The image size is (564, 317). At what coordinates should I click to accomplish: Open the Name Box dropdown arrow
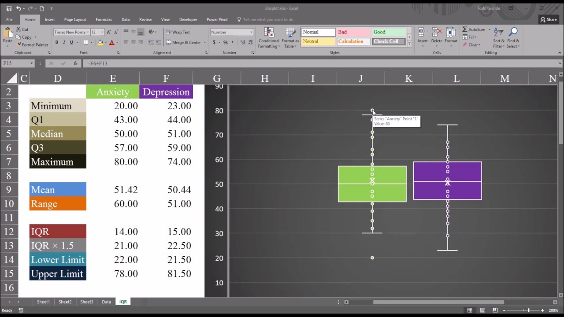(31, 63)
